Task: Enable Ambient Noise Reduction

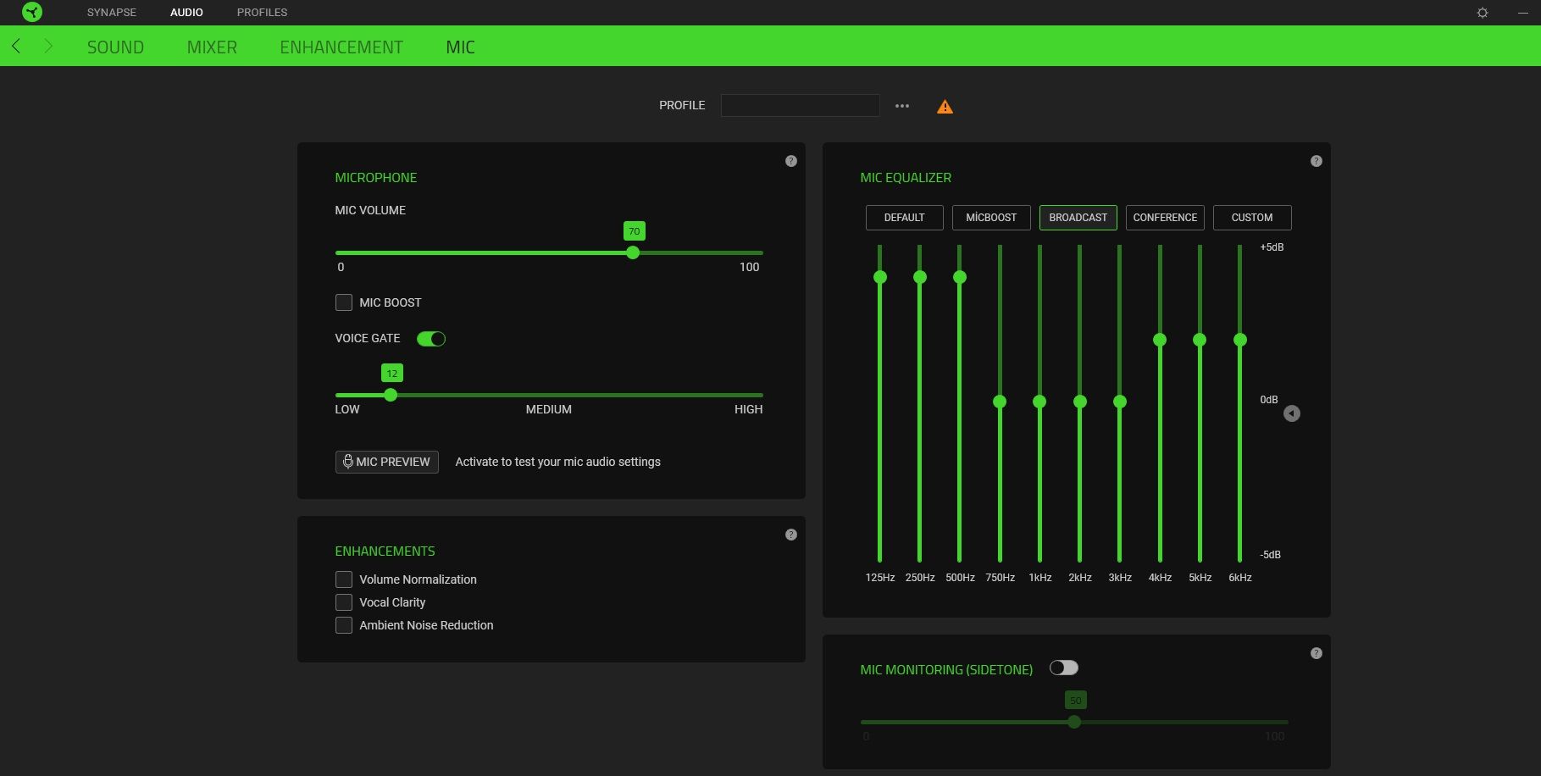Action: coord(344,625)
